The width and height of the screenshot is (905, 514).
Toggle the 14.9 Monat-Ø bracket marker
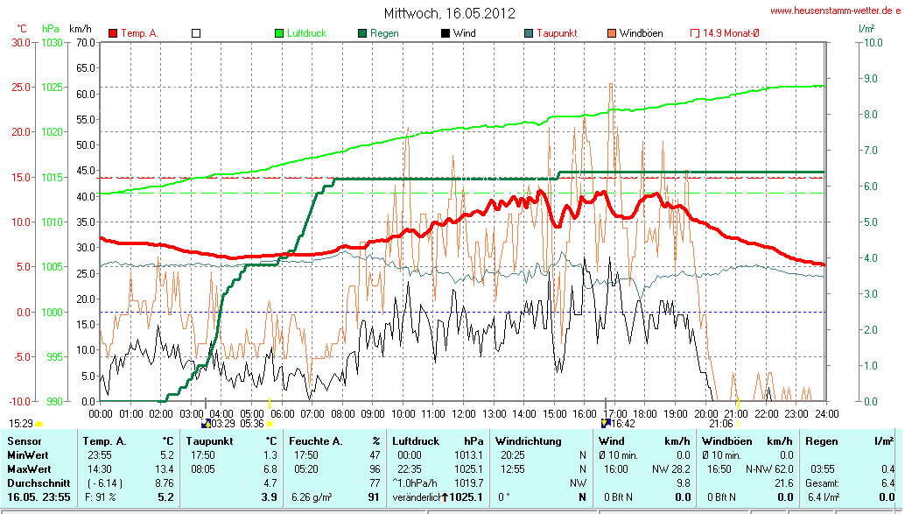(695, 33)
